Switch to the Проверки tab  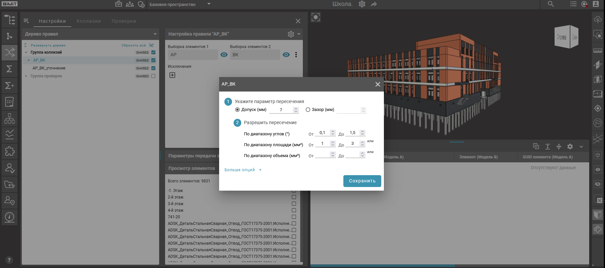[x=124, y=21]
